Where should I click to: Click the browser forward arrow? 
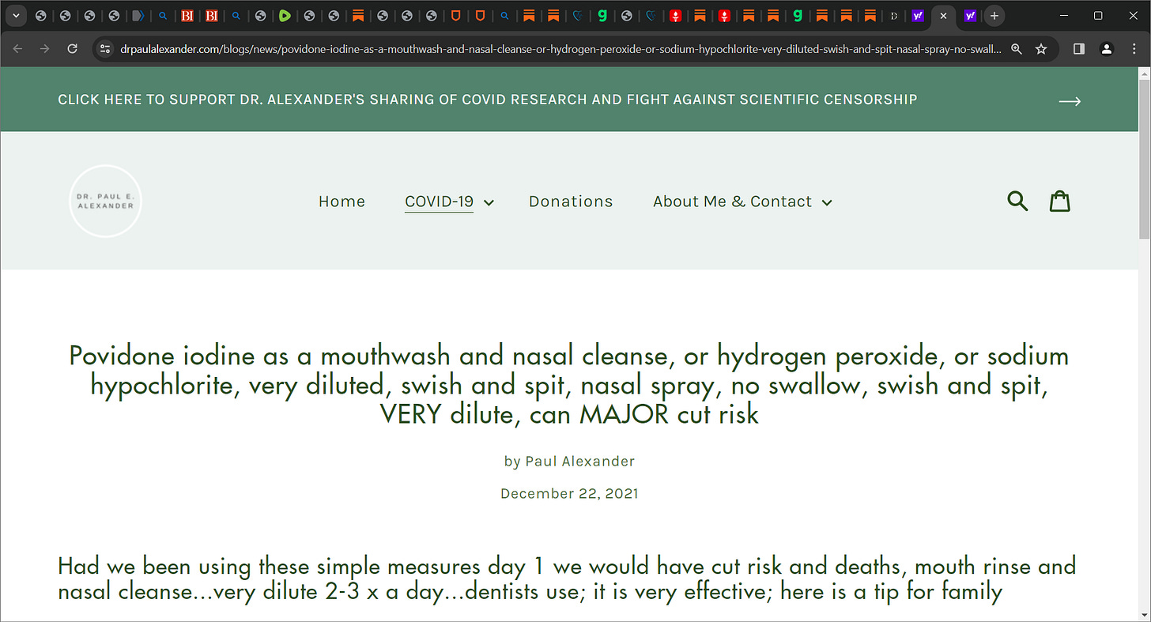point(45,49)
